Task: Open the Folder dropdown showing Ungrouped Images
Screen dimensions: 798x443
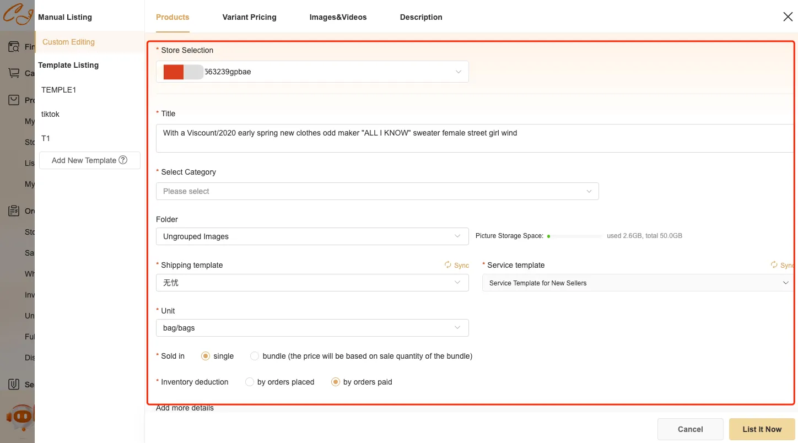Action: pos(312,236)
